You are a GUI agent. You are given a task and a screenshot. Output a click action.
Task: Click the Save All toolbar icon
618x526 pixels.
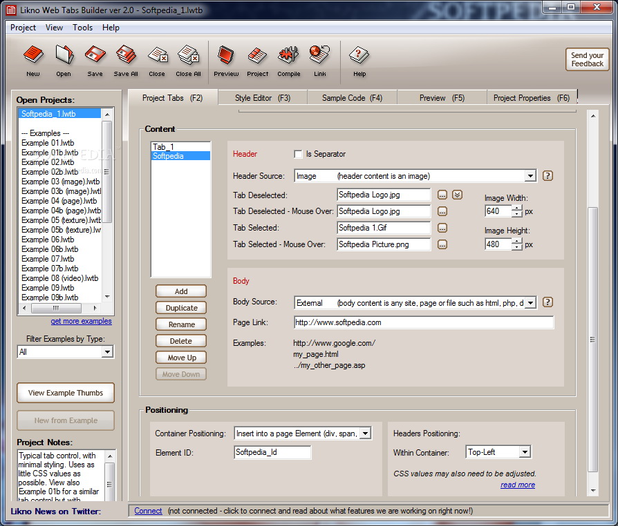click(126, 60)
